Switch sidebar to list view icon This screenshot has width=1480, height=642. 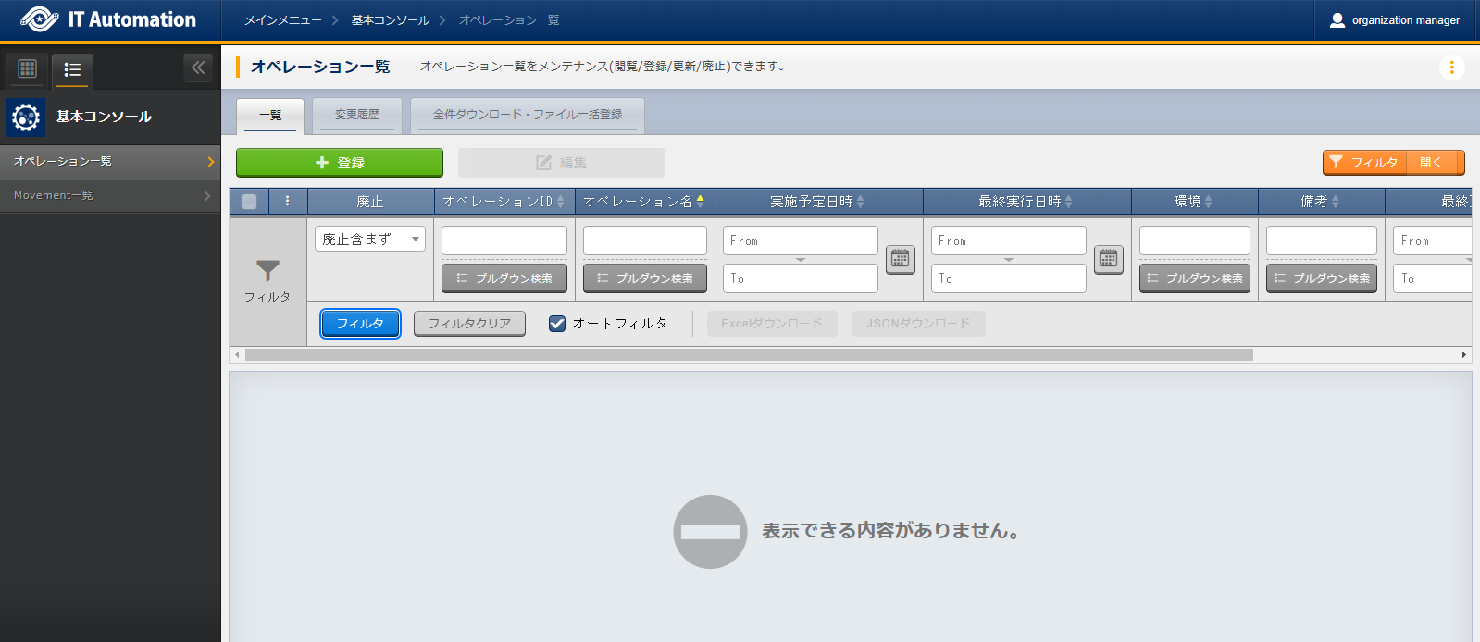point(72,69)
